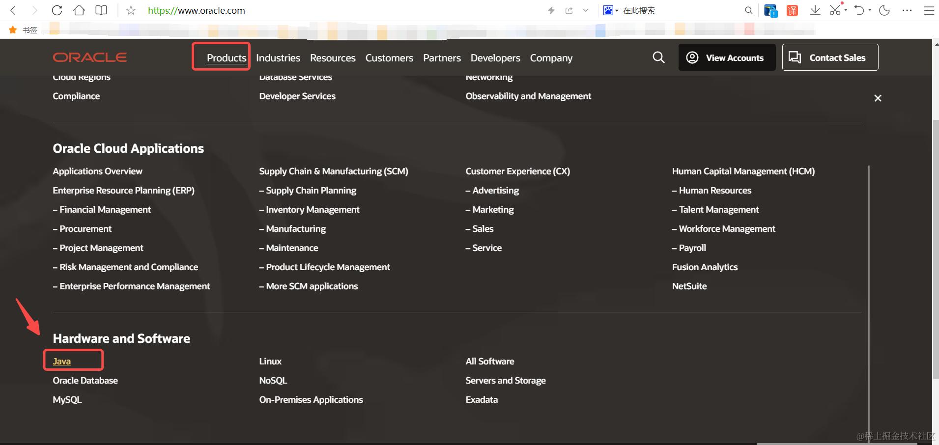
Task: Open reading mode book icon
Action: tap(101, 10)
